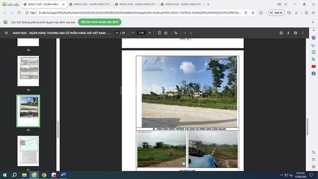
Task: Rotate the PDF document counterclockwise
Action: [166, 33]
